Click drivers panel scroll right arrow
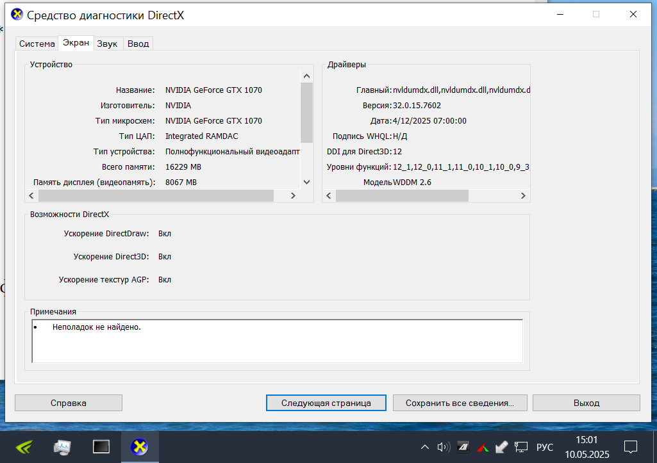657x463 pixels. click(523, 195)
